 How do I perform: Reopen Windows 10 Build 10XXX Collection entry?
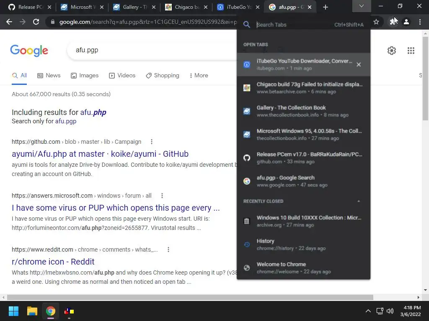303,221
